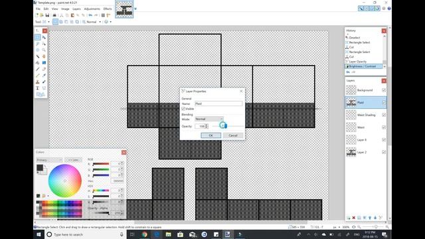Screen dimensions: 425x239
Task: Select the Rectangle Select tool in the Tools panel
Action: pyautogui.click(x=38, y=37)
